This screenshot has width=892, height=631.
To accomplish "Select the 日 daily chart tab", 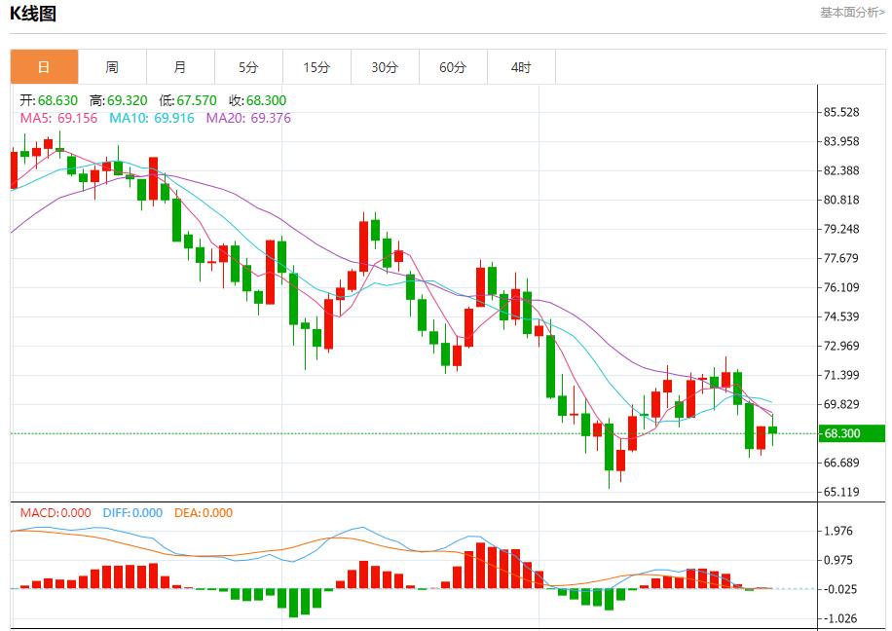I will [44, 67].
